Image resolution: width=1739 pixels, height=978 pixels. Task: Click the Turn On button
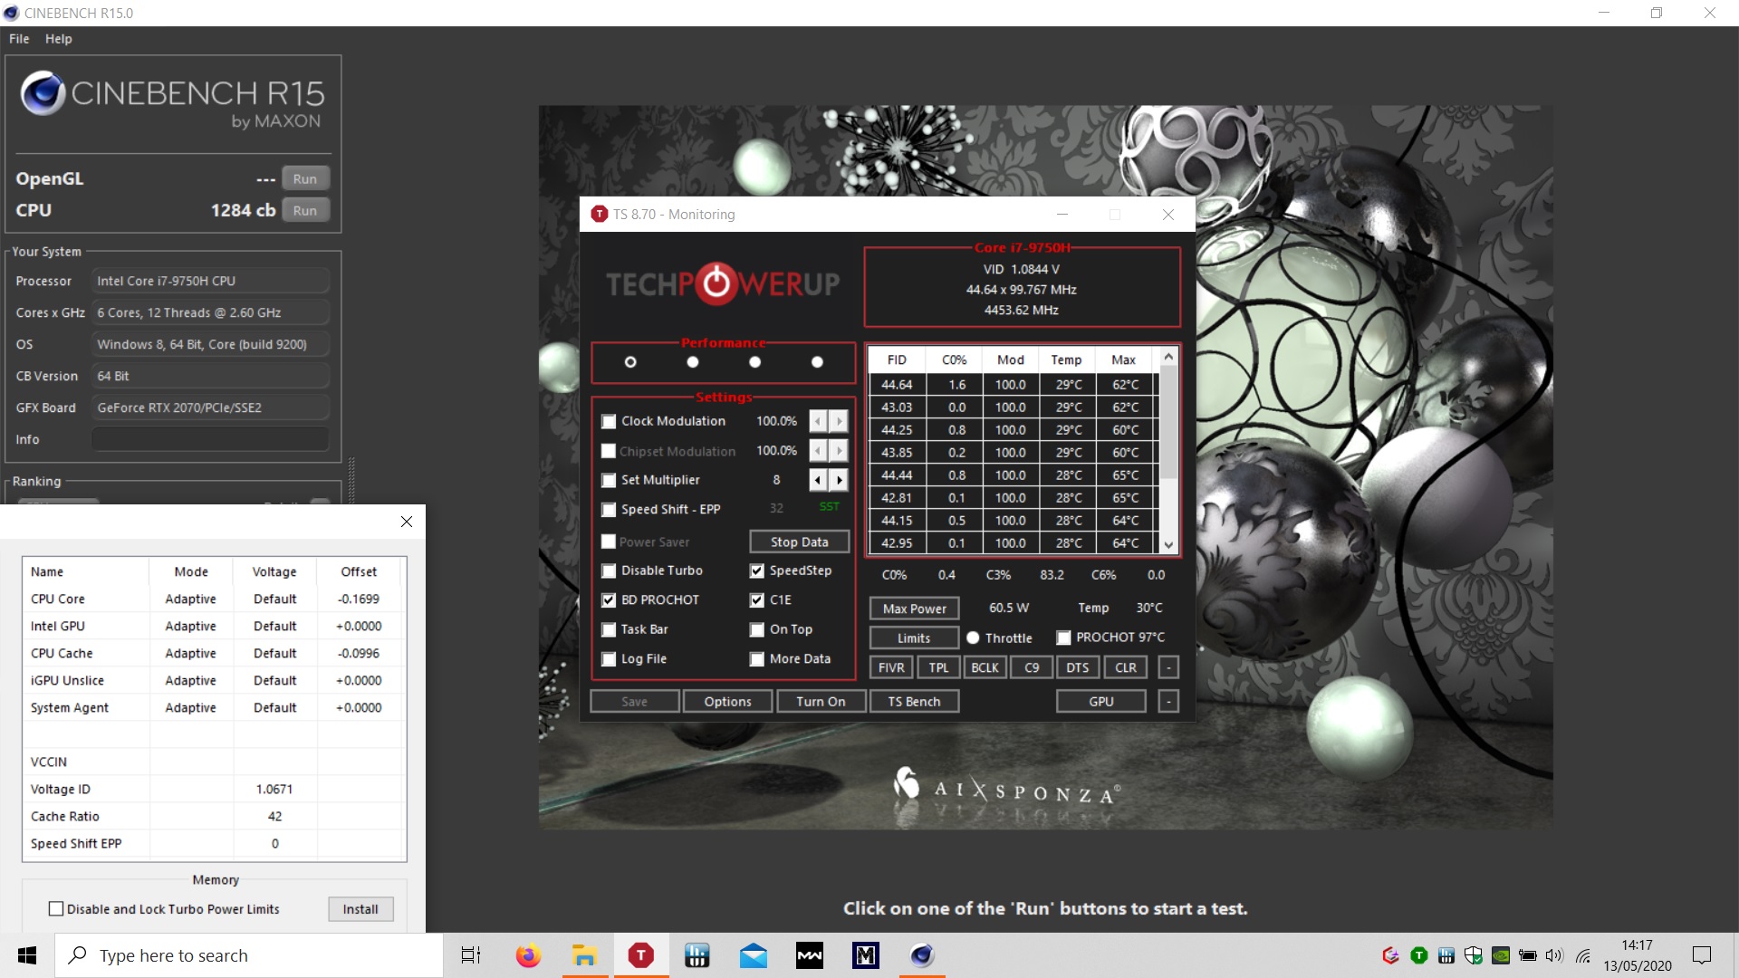click(821, 701)
